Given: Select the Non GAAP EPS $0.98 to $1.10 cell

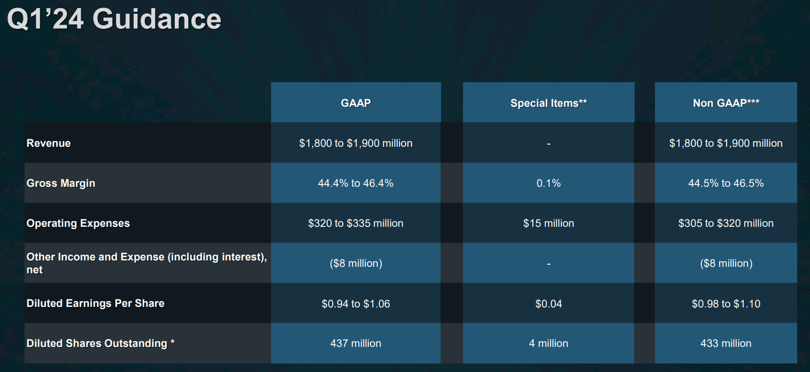Looking at the screenshot, I should (726, 304).
